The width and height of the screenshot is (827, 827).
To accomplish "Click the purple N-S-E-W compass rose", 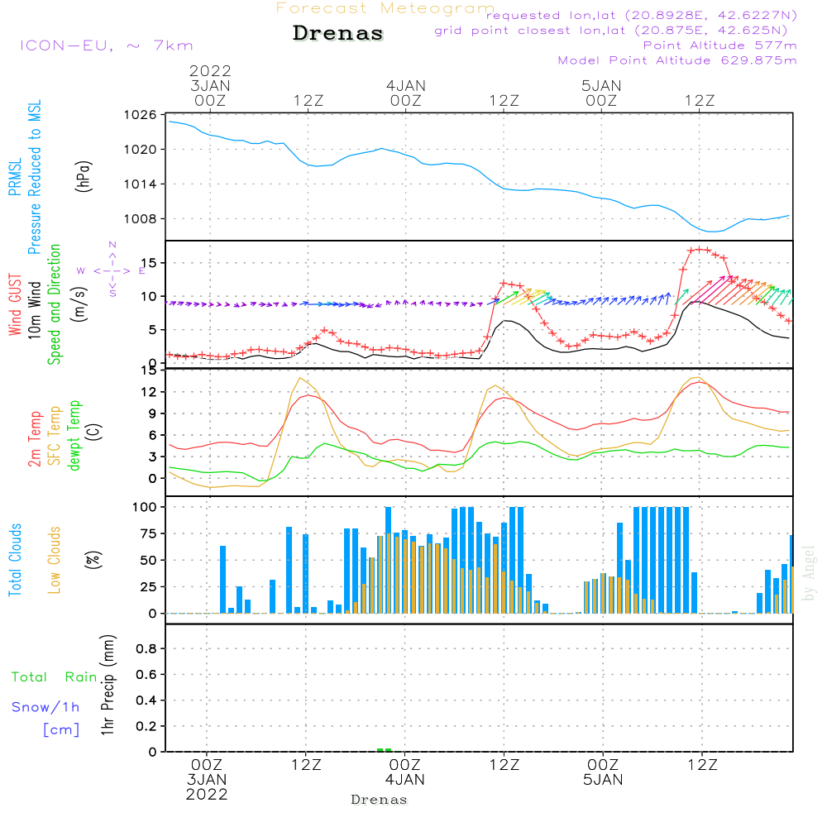I will (x=112, y=270).
